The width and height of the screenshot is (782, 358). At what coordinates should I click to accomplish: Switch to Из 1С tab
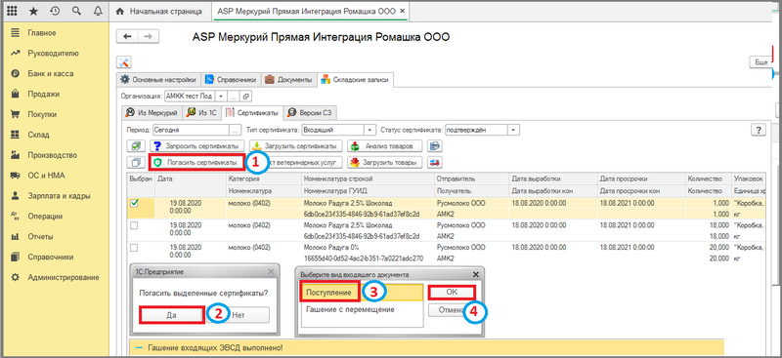[x=202, y=113]
